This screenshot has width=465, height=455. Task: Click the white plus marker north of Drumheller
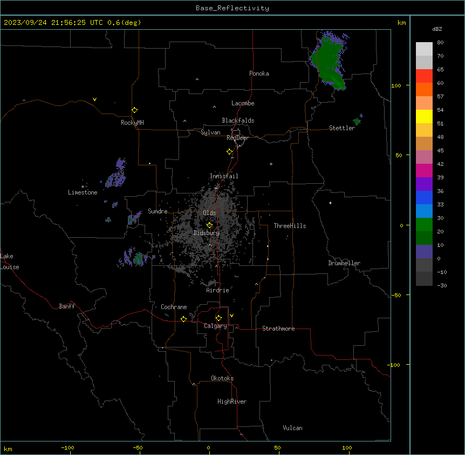click(x=330, y=203)
